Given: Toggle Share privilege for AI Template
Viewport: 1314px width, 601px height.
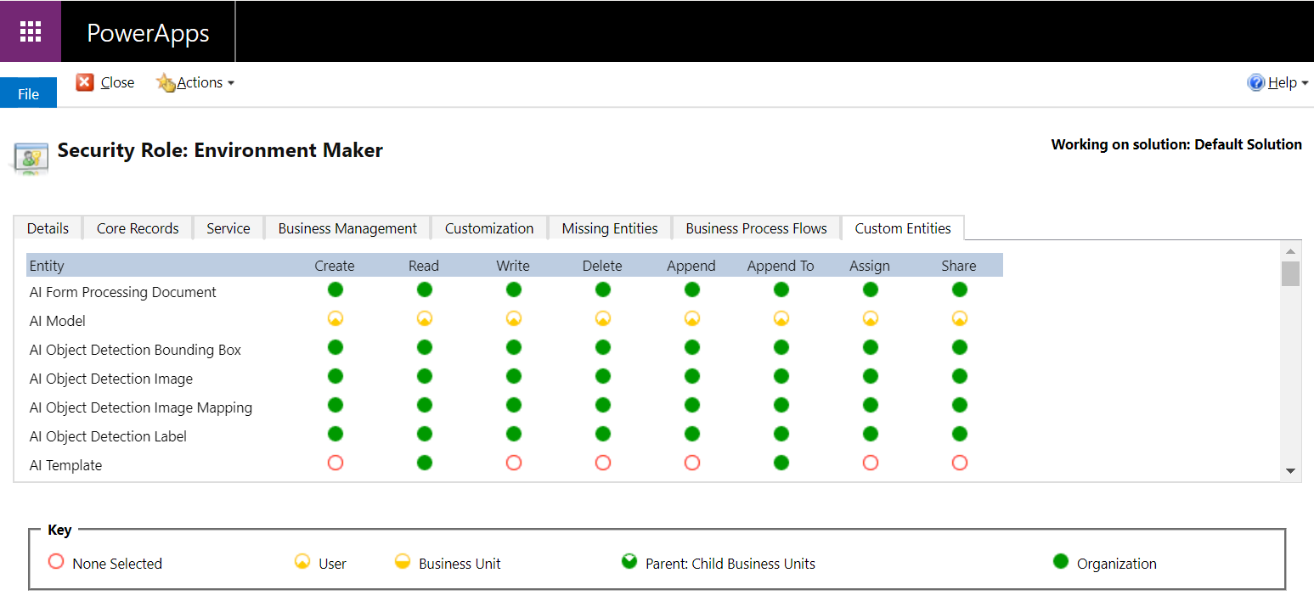Looking at the screenshot, I should (960, 463).
